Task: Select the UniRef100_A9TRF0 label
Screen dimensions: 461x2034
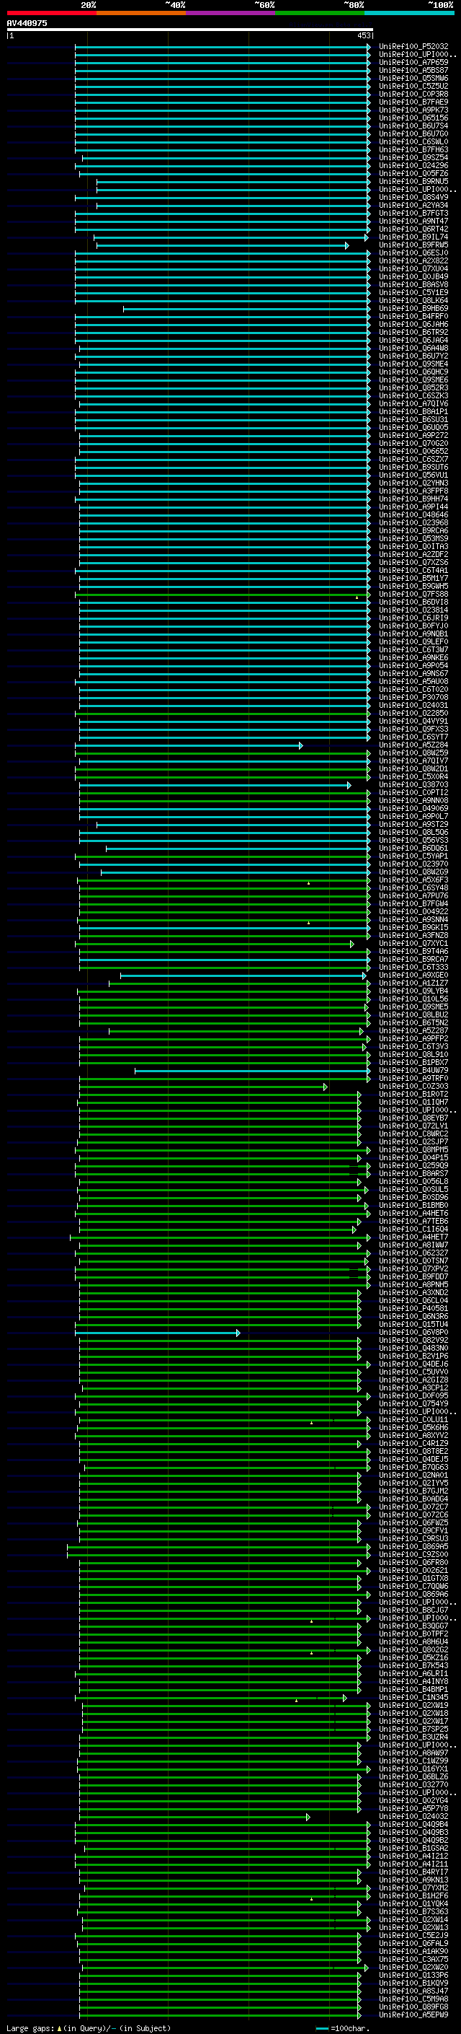Action: 413,1079
